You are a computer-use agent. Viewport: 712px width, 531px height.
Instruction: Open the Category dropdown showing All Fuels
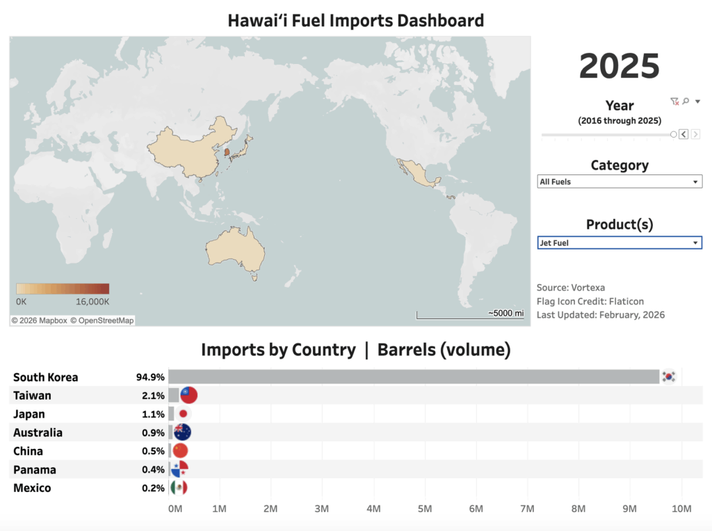[620, 182]
